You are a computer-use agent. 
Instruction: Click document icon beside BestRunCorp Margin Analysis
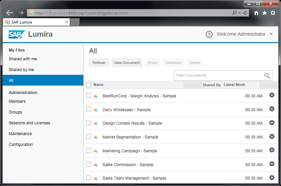(95, 96)
